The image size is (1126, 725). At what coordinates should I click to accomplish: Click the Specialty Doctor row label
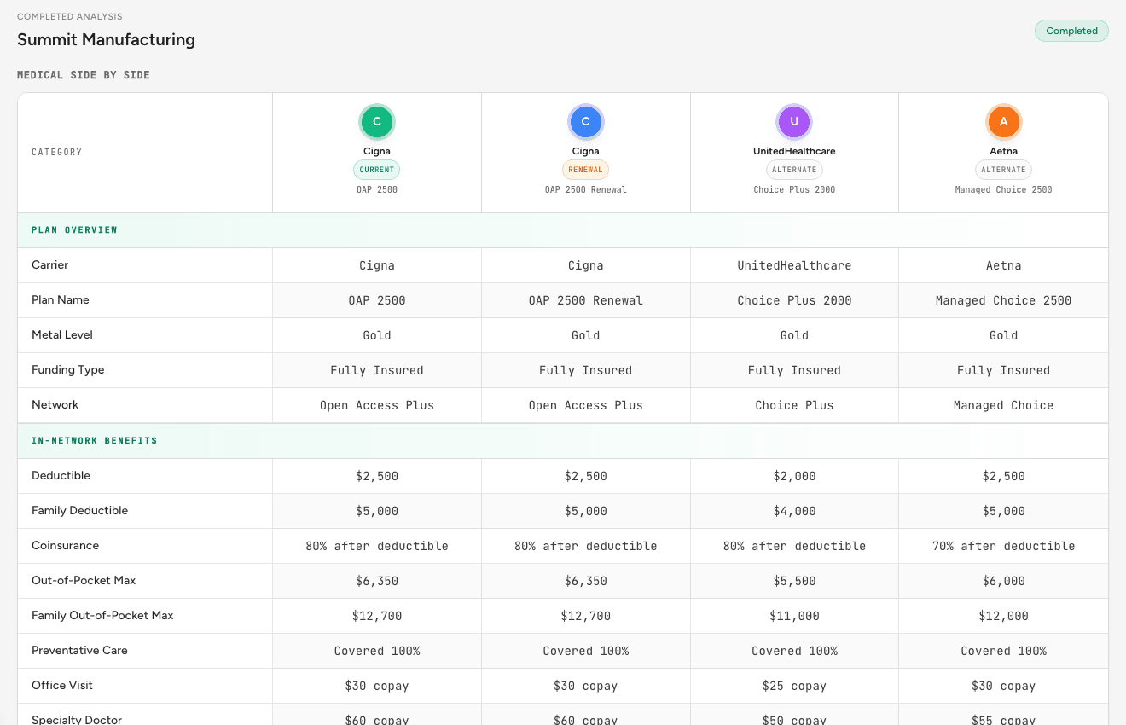coord(77,720)
